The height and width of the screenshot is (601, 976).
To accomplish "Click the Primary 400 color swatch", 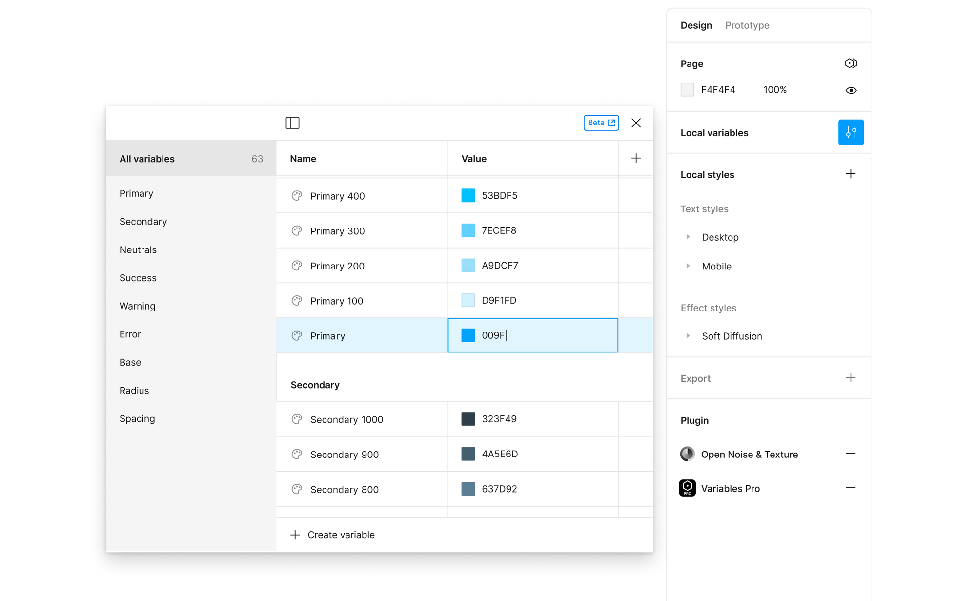I will pyautogui.click(x=468, y=196).
